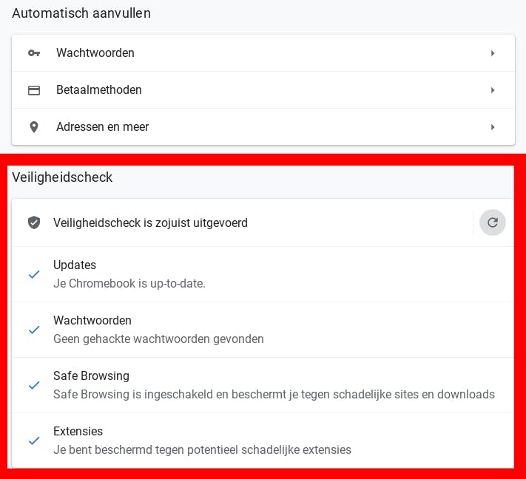The image size is (526, 479).
Task: Rerun the safety check with refresh button
Action: (x=493, y=222)
